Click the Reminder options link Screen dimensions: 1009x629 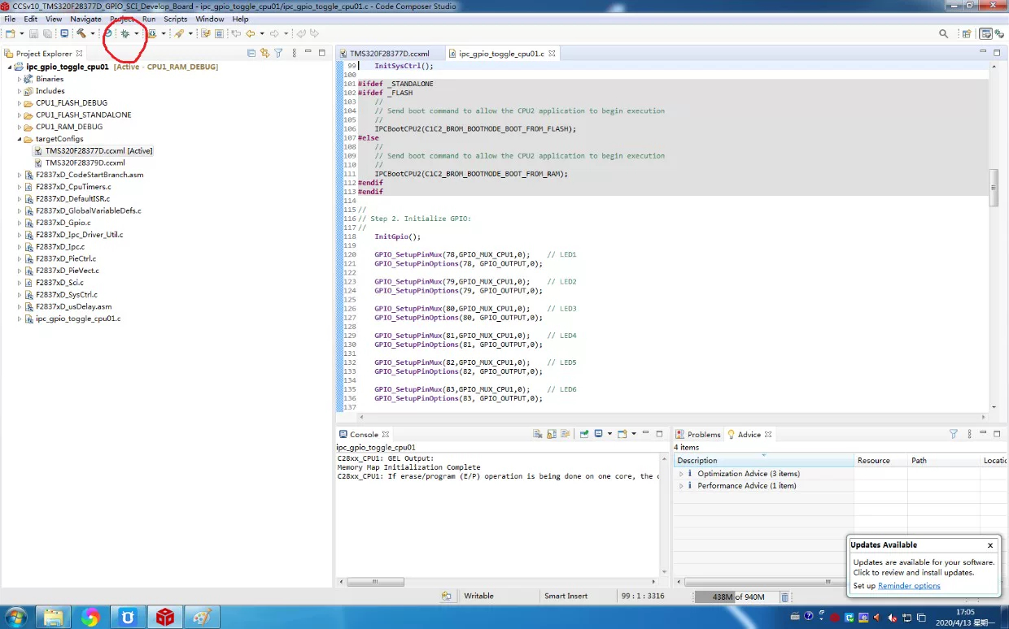pos(909,586)
